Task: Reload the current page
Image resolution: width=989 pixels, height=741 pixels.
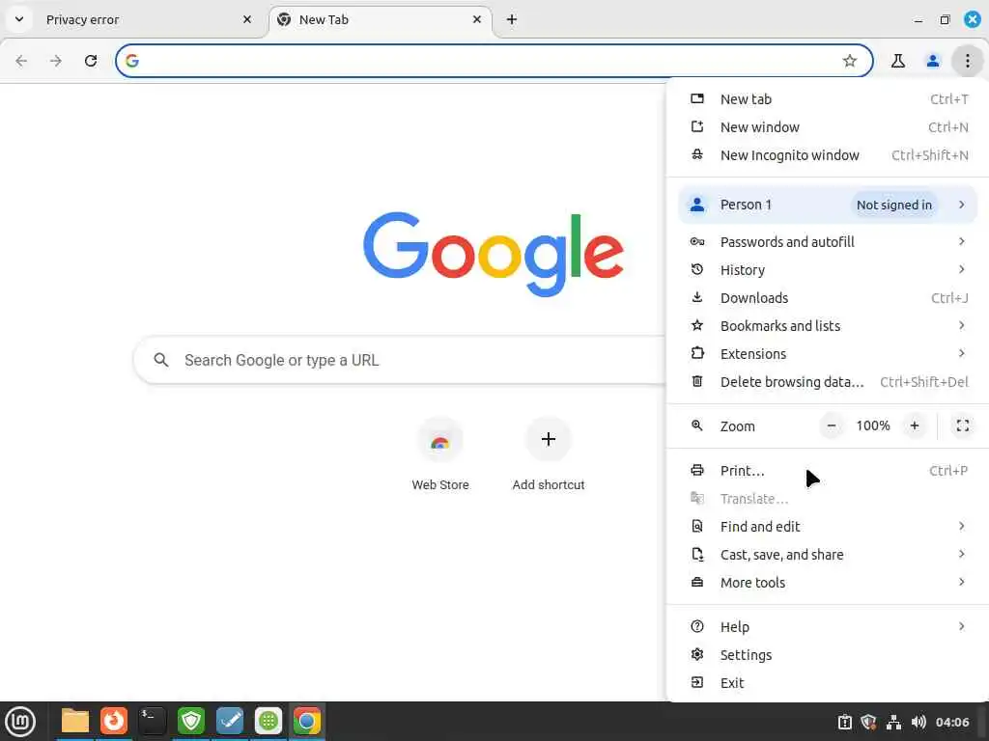Action: click(x=91, y=61)
